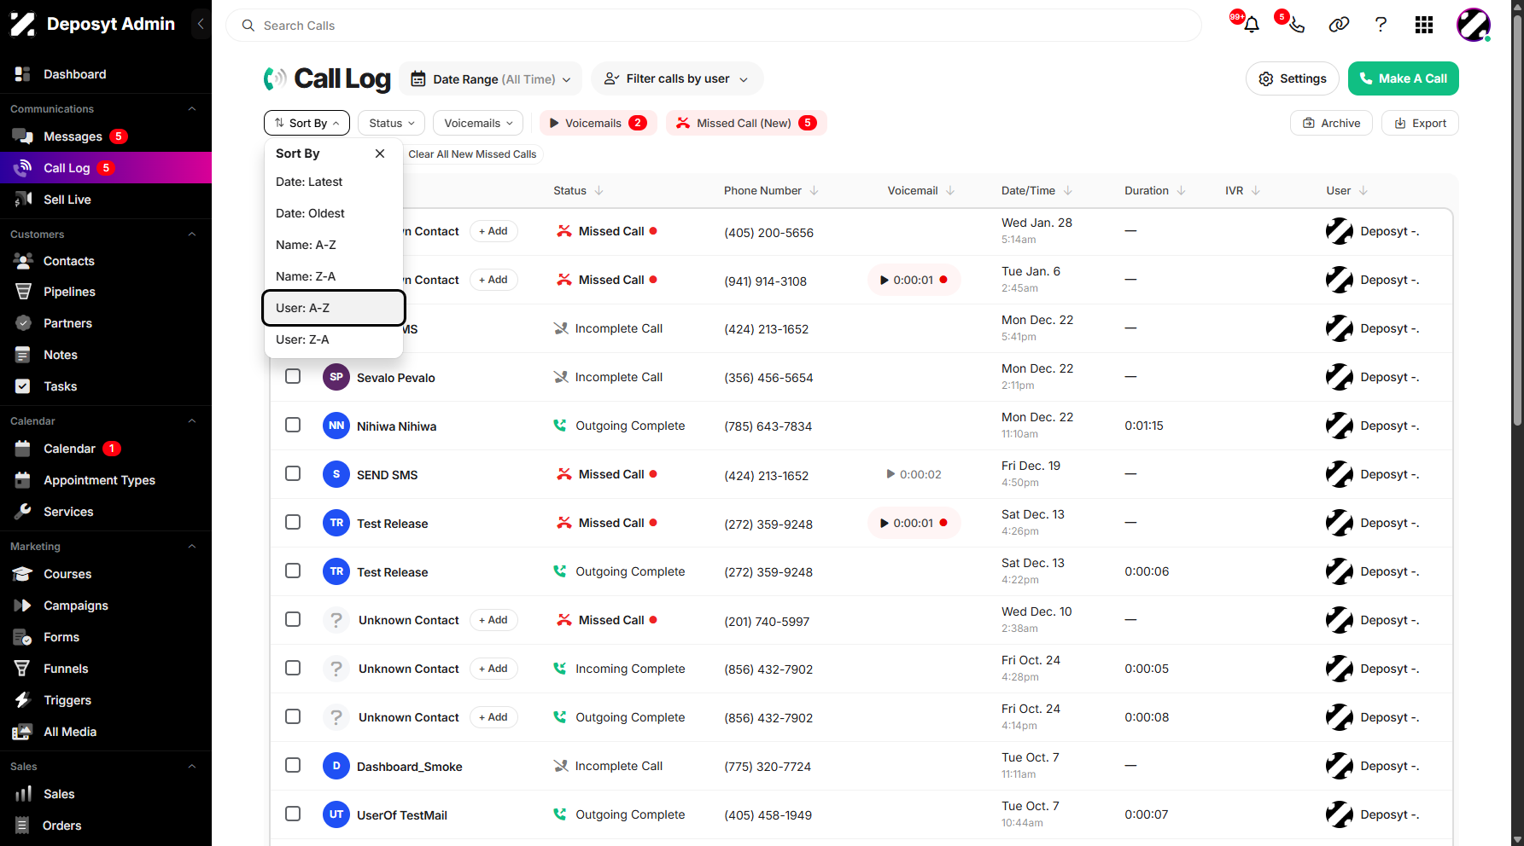Open the help question mark icon
This screenshot has width=1524, height=846.
click(1381, 25)
